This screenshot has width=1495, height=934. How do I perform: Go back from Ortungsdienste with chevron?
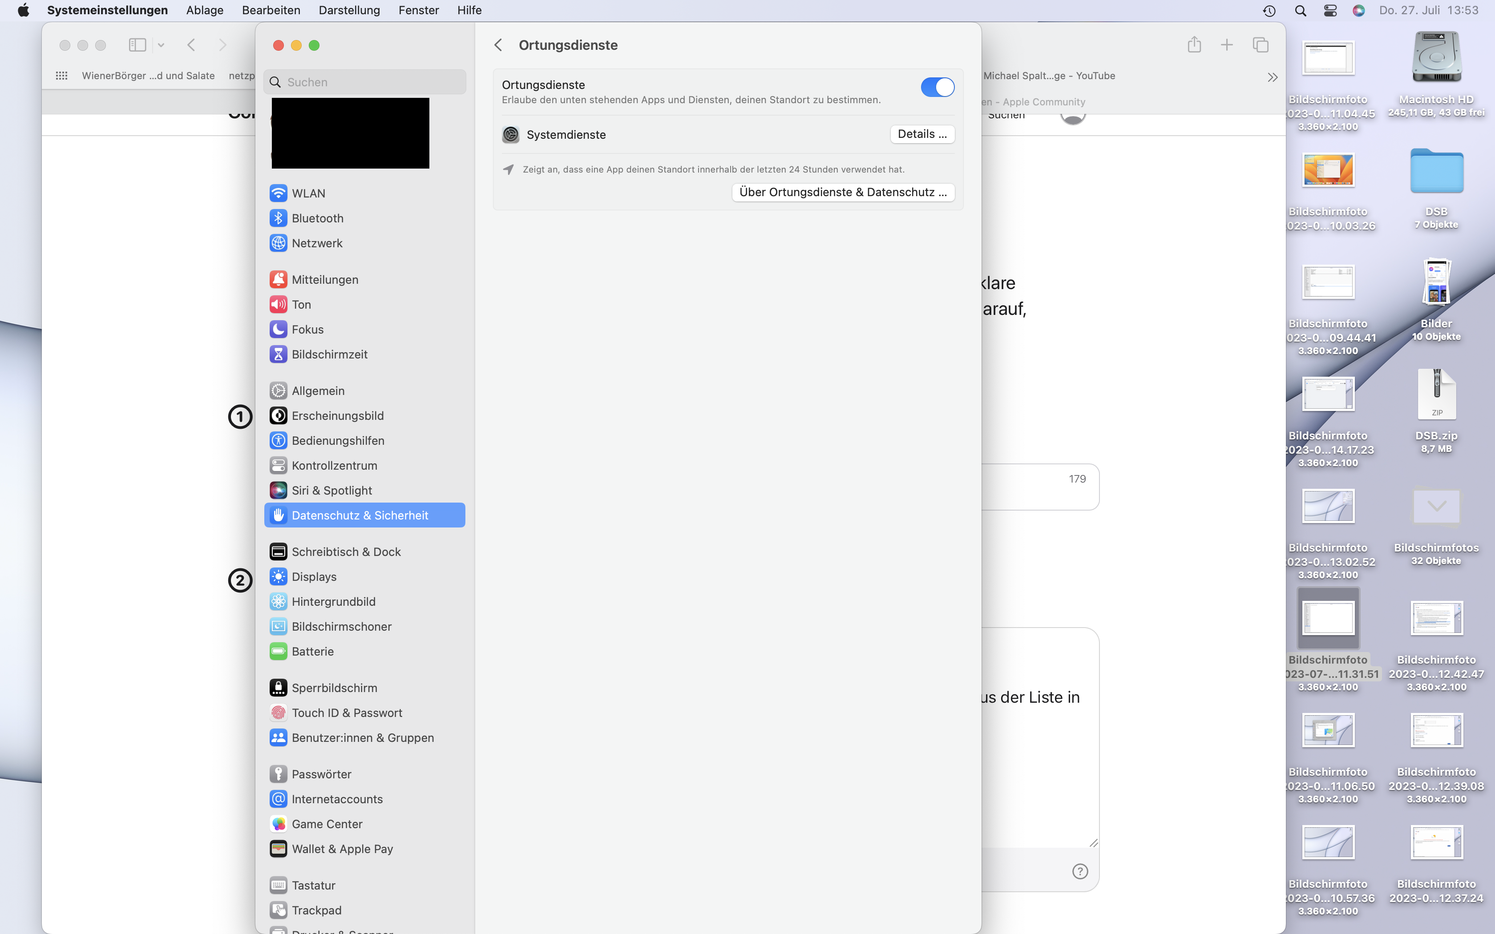(498, 45)
